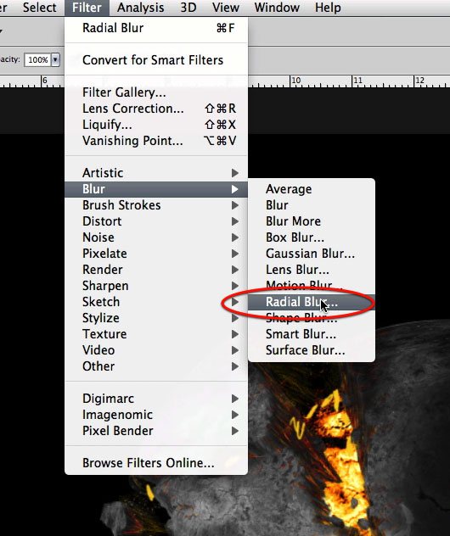Open the Help menu
This screenshot has width=450, height=536.
[328, 8]
